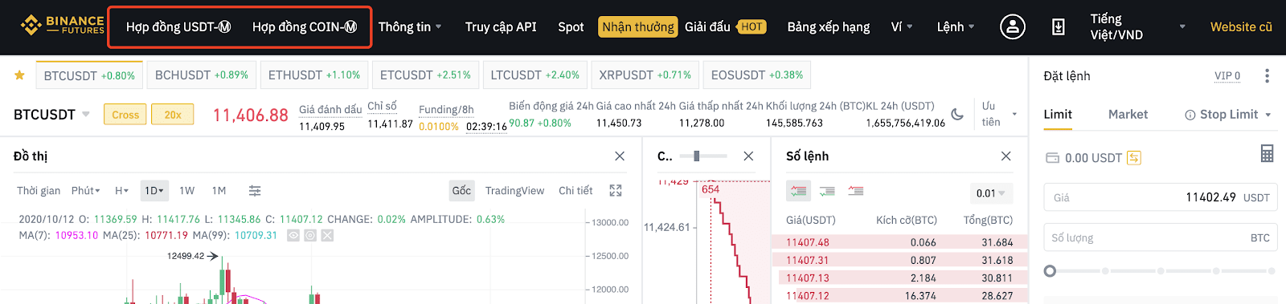This screenshot has width=1286, height=304.
Task: Expand chart to fullscreen
Action: point(616,191)
